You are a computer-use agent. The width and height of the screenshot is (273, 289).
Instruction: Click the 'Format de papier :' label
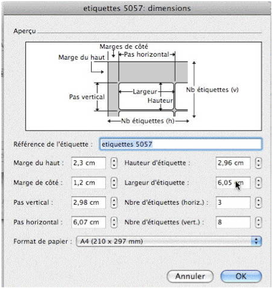coord(43,242)
